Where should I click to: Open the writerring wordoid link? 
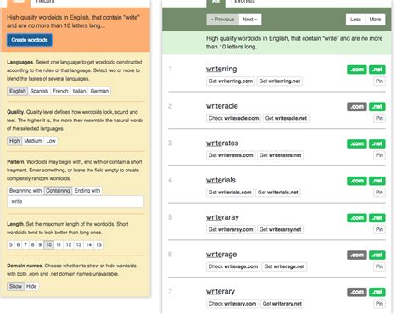coord(221,69)
